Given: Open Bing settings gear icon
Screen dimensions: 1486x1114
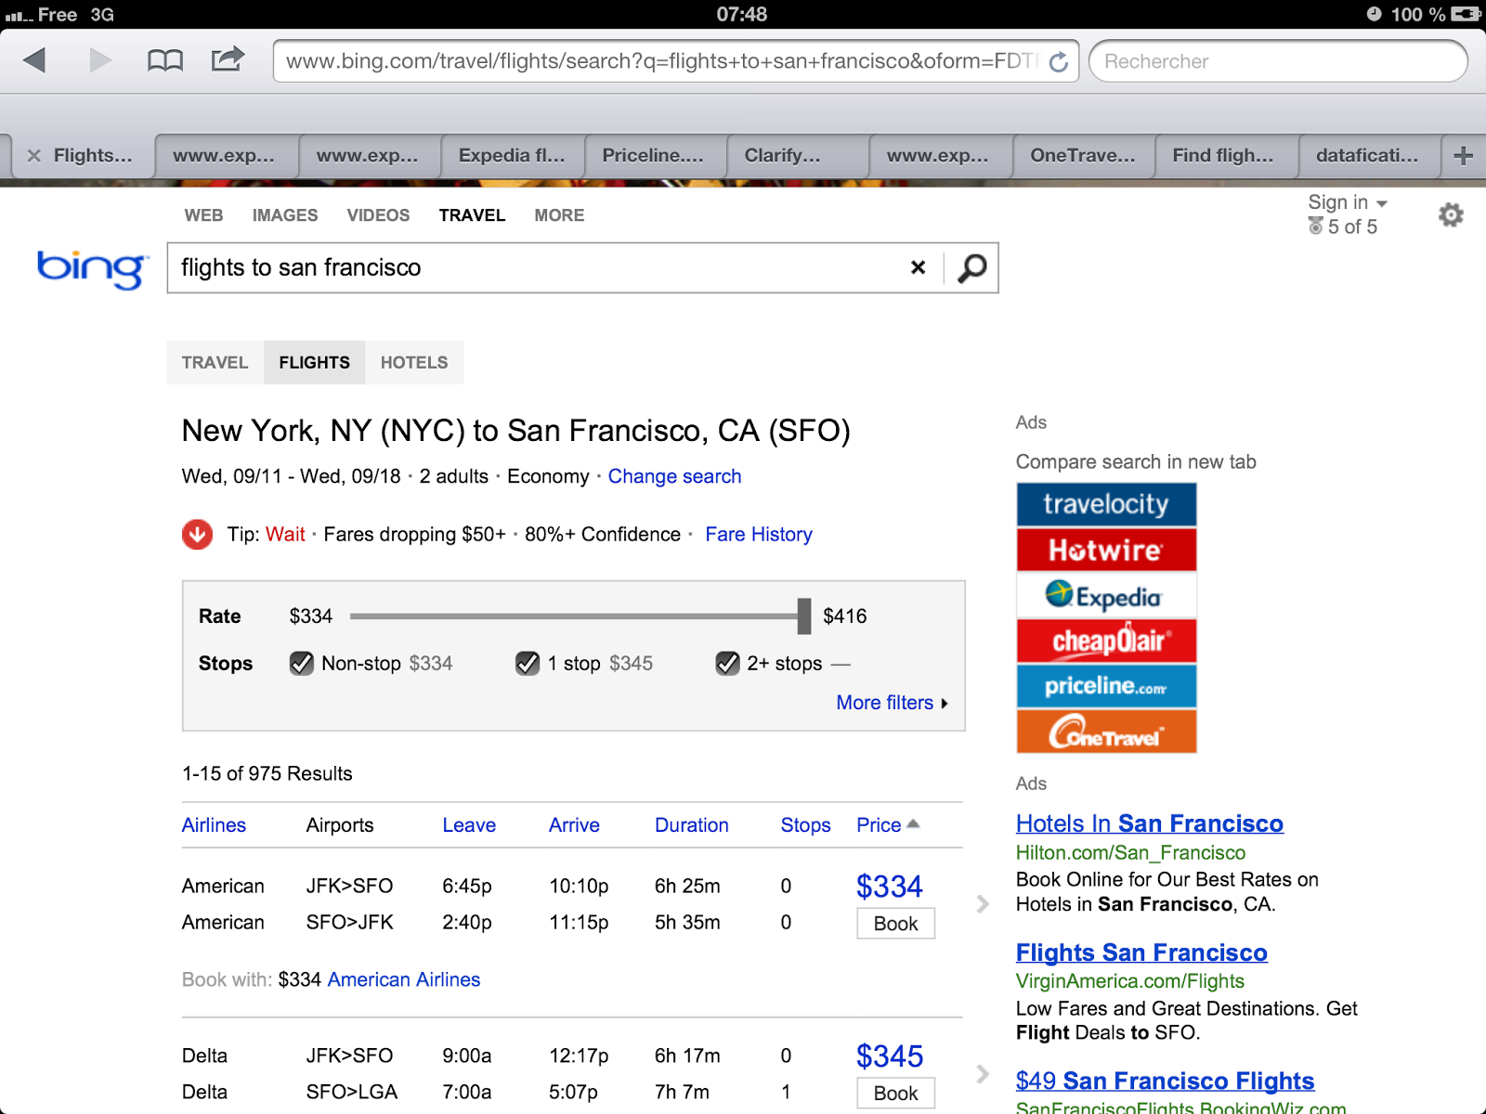Looking at the screenshot, I should [1451, 215].
